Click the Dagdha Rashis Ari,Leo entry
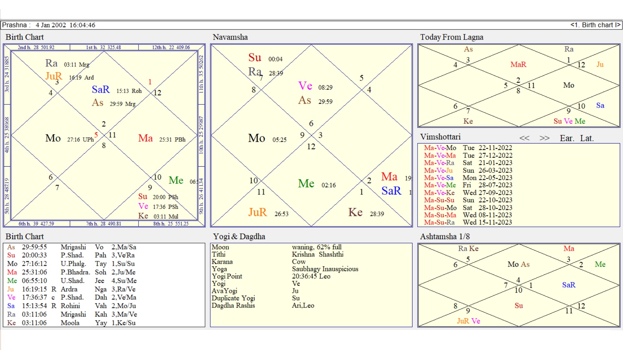This screenshot has height=350, width=623. (x=263, y=306)
